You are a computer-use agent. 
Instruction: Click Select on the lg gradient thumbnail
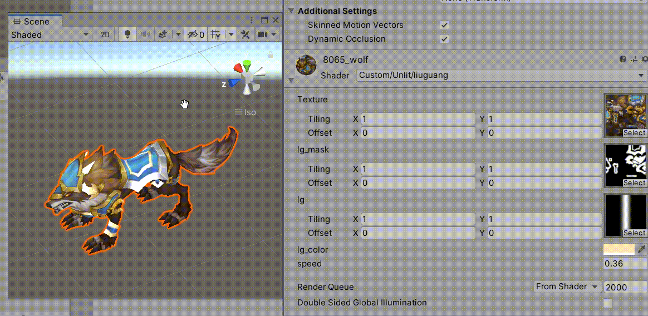pyautogui.click(x=635, y=233)
